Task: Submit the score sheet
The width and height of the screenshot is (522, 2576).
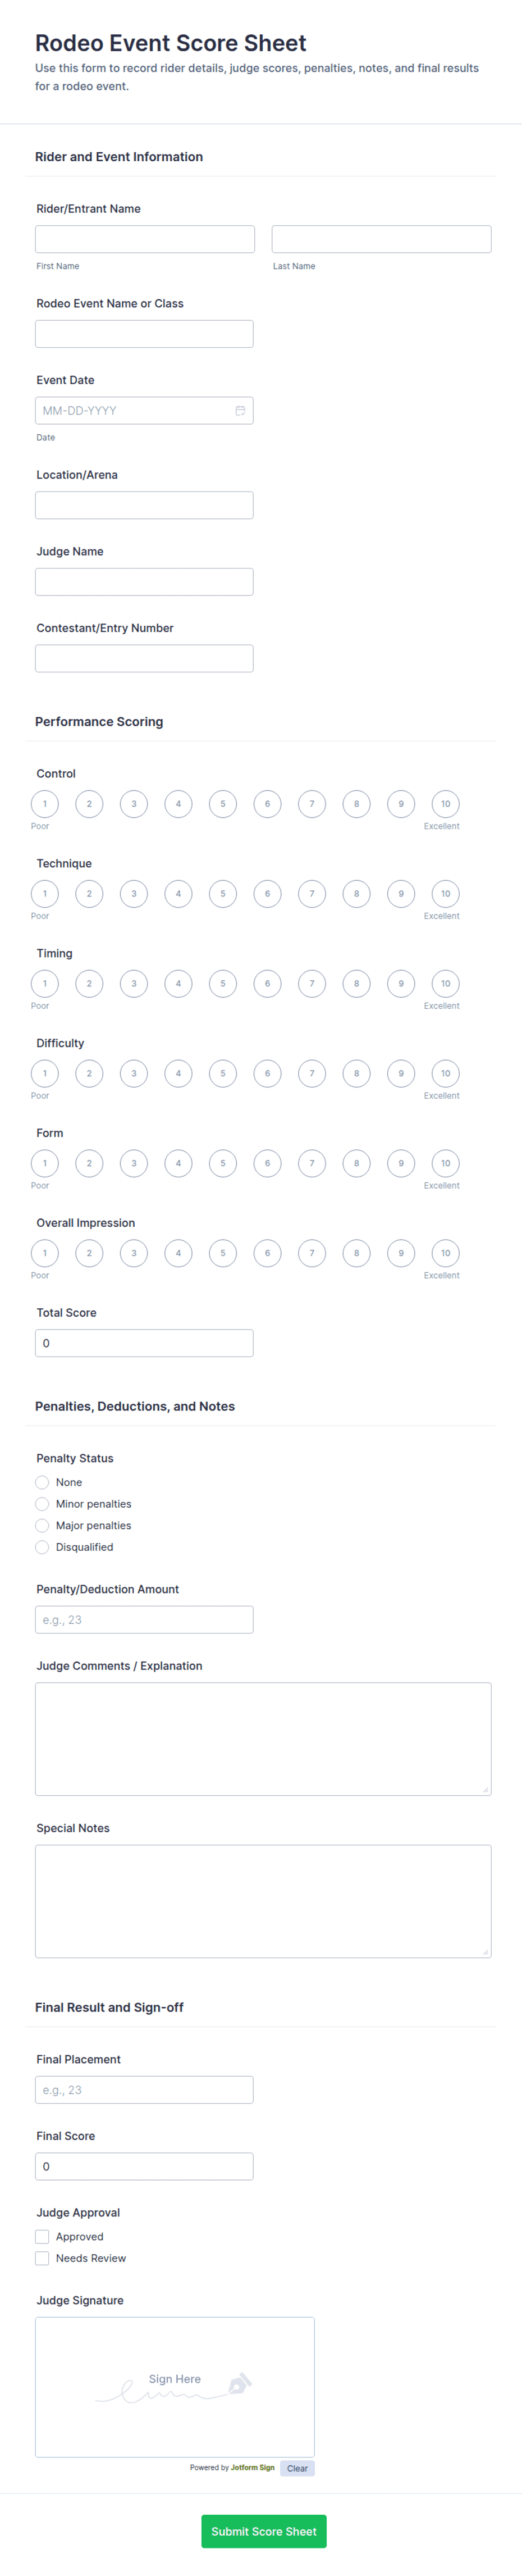Action: [x=264, y=2531]
